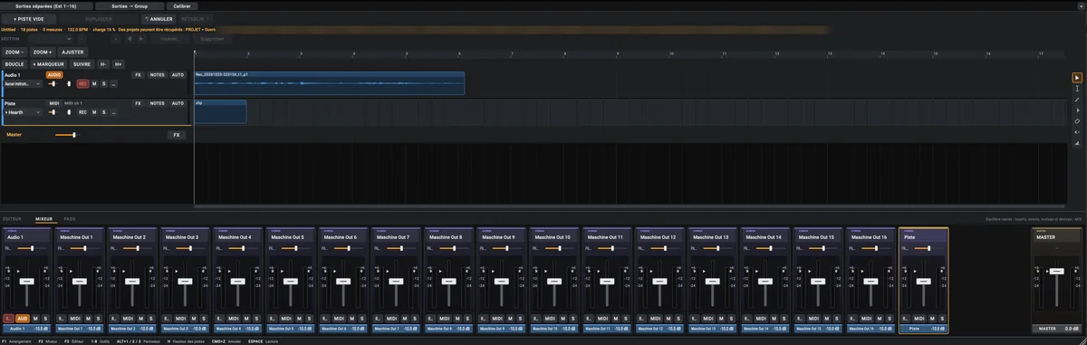1087x345 pixels.
Task: Open the Hearth instrument dropdown on Piste
Action: point(23,112)
